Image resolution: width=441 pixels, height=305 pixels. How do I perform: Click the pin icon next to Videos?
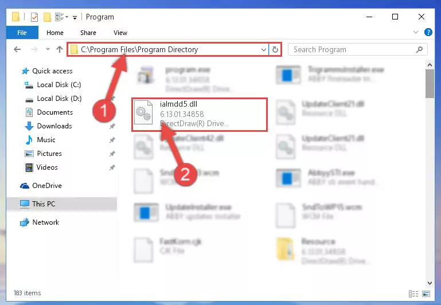click(112, 167)
